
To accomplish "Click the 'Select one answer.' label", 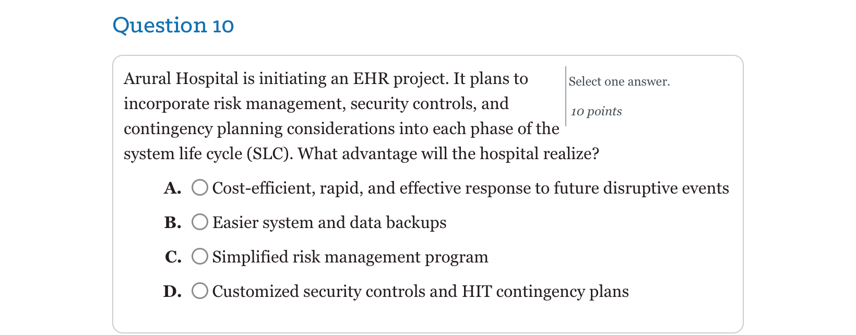I will click(619, 81).
